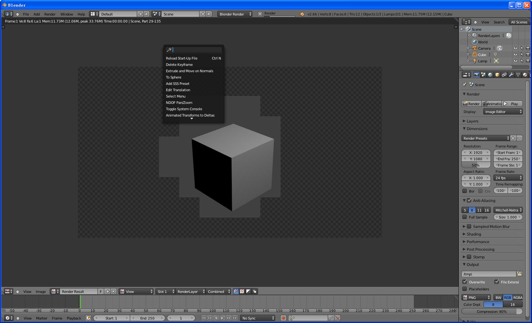The image size is (532, 323).
Task: Click the Render button
Action: coord(471,104)
